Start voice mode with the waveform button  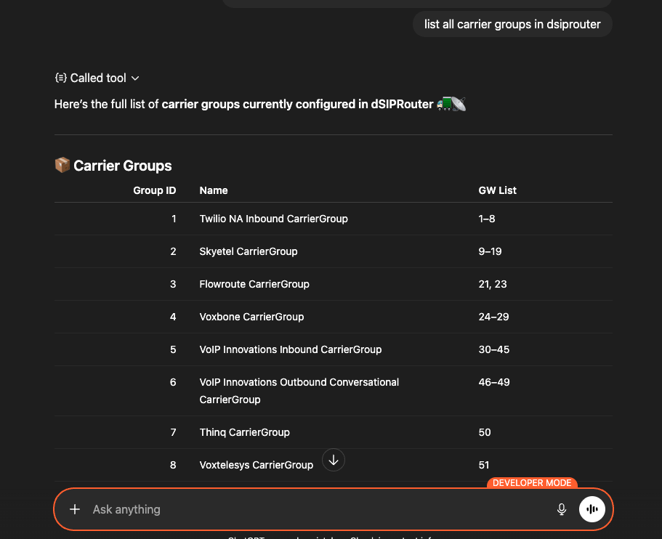(592, 509)
